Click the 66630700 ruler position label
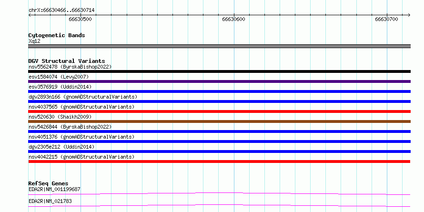The height and width of the screenshot is (212, 424). (x=387, y=20)
